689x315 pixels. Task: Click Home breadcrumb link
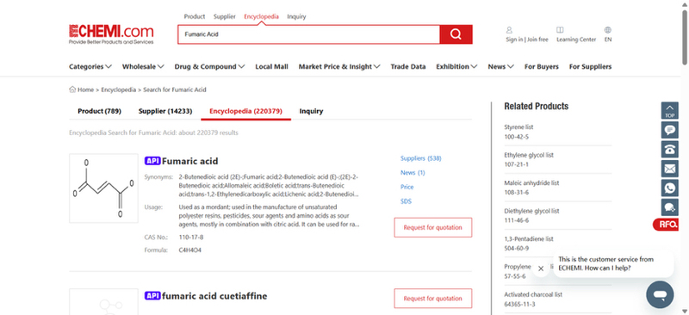point(85,90)
